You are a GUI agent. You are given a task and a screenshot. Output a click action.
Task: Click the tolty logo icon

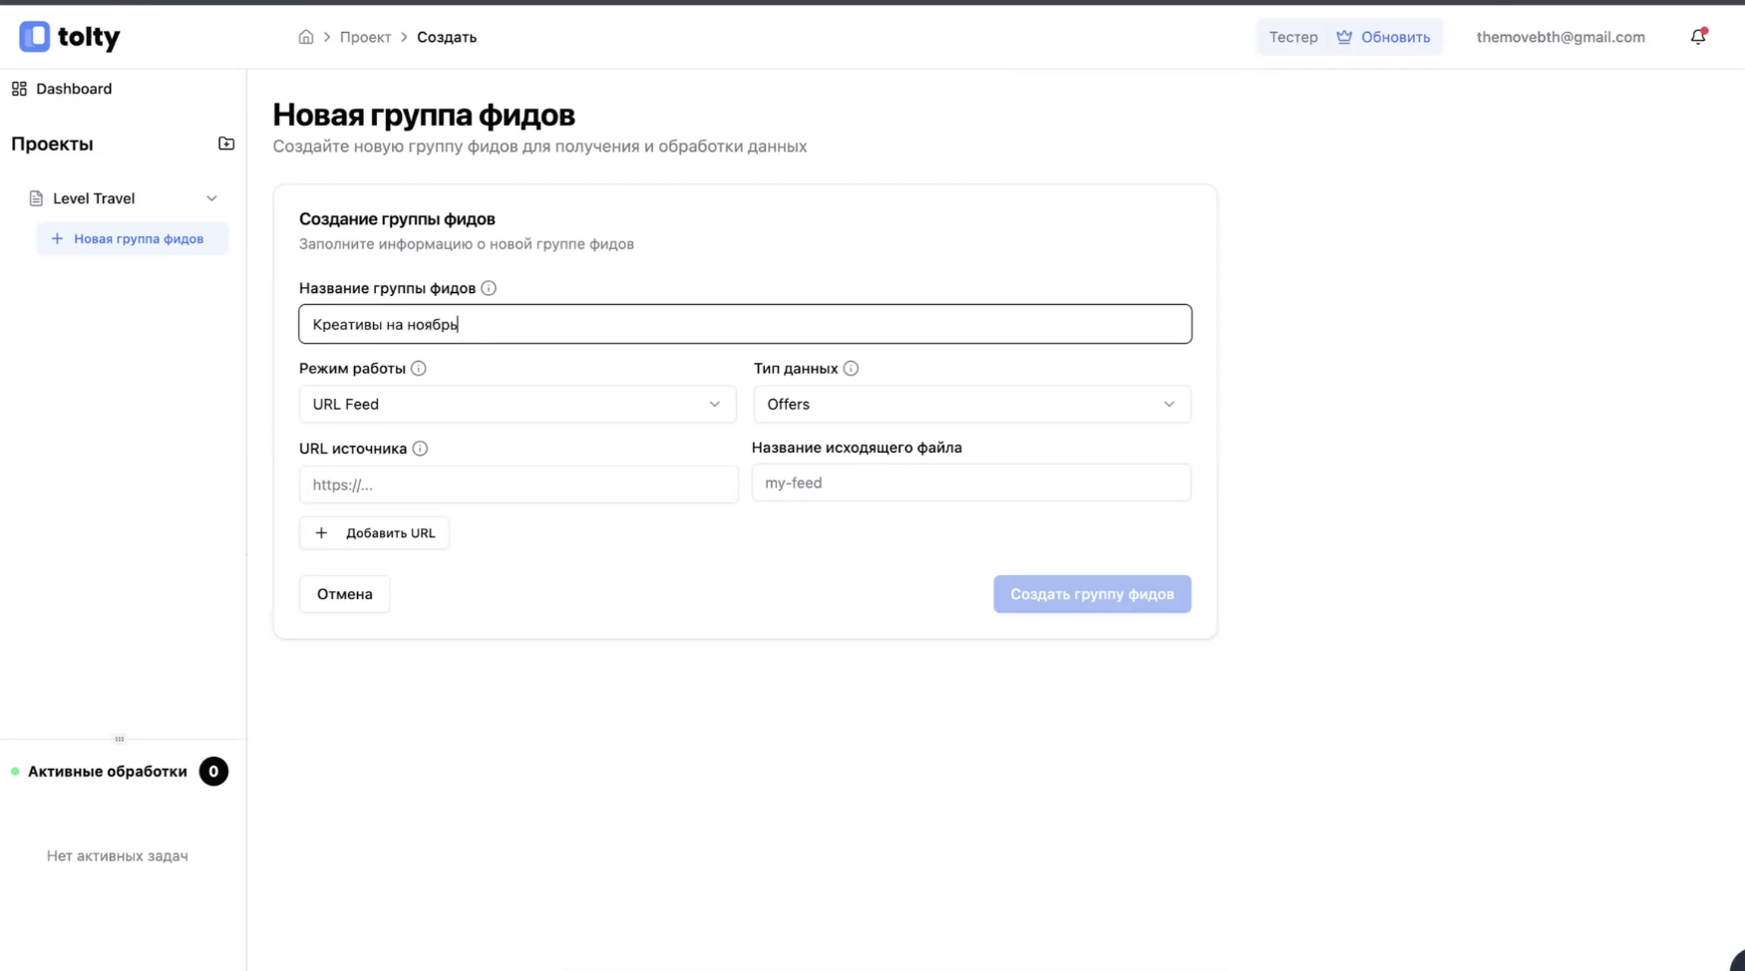pos(35,37)
